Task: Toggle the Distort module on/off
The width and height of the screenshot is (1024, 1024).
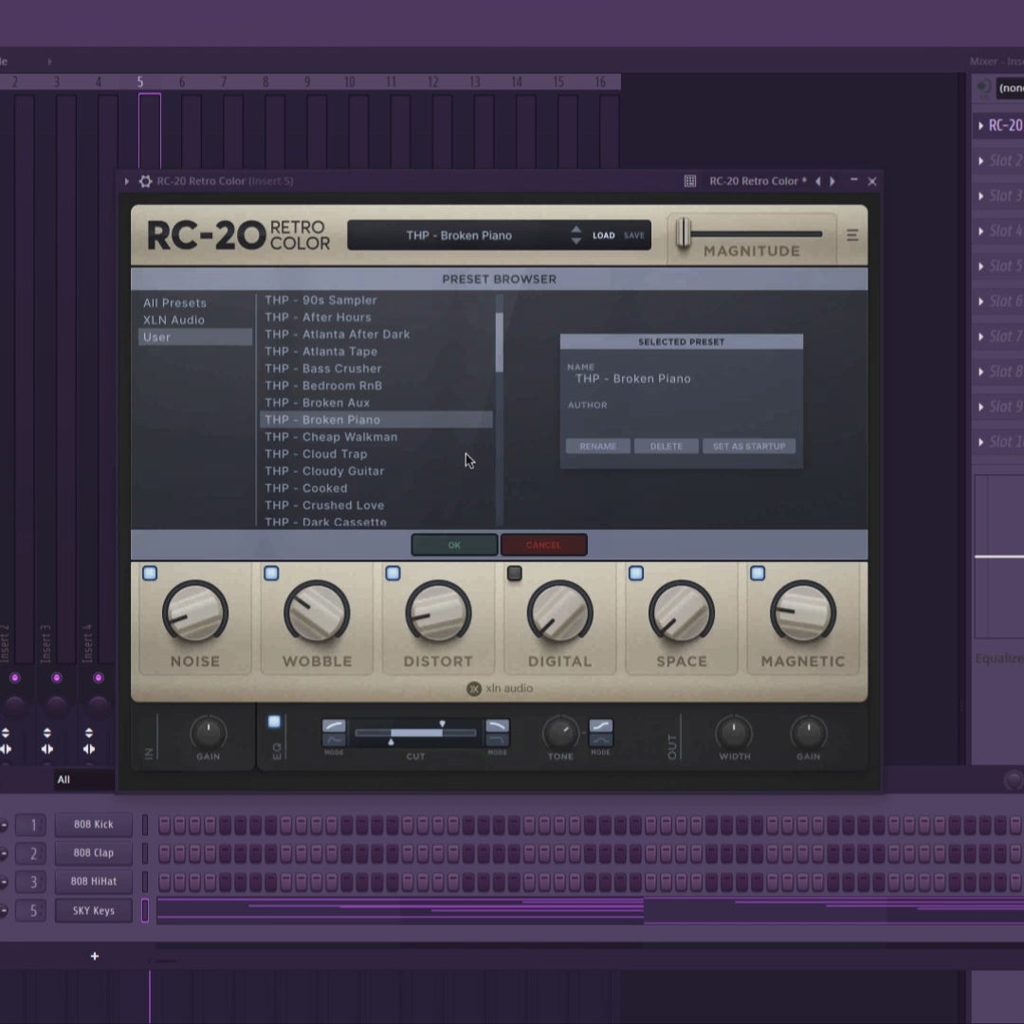Action: (x=393, y=574)
